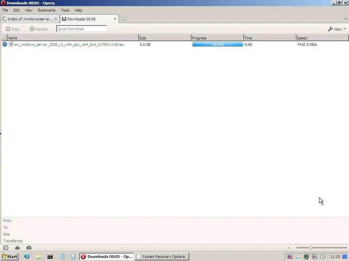The height and width of the screenshot is (261, 349).
Task: Click the zoom slider handle
Action: 310,248
